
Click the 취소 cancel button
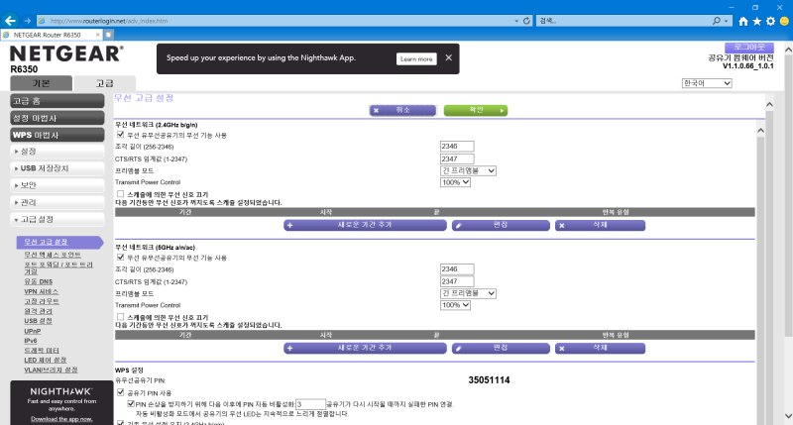(402, 110)
